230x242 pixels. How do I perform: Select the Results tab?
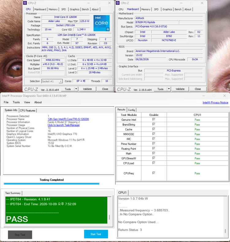point(121,109)
